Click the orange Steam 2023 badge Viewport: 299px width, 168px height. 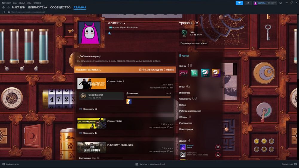216,73
